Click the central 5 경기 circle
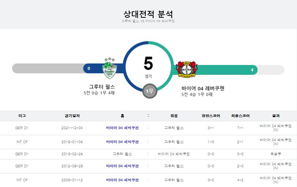Viewport: 297px width, 187px height. [x=148, y=66]
